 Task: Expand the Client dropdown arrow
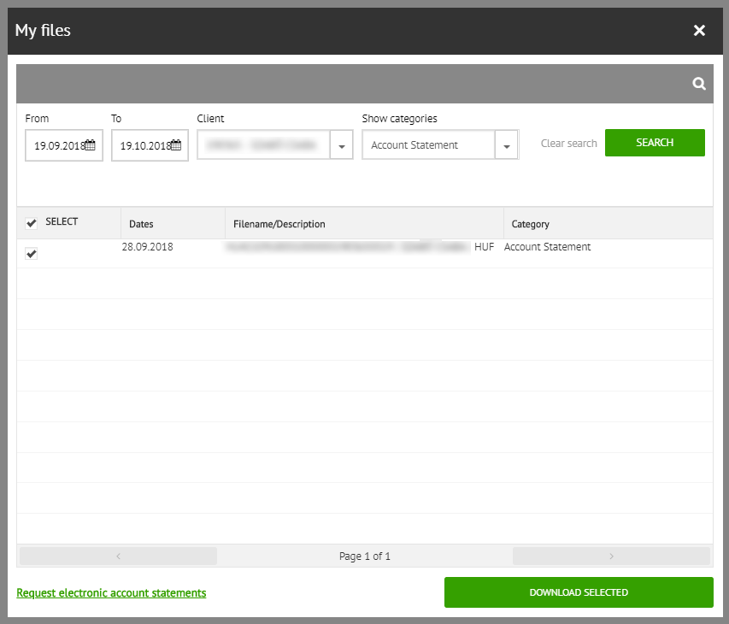341,146
